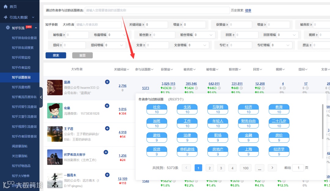
Task: Add author 一颗青木 with plus icon
Action: pos(107,175)
